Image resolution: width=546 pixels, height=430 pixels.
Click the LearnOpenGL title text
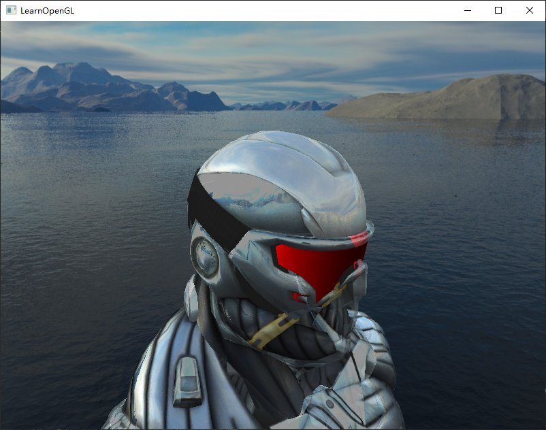[48, 11]
